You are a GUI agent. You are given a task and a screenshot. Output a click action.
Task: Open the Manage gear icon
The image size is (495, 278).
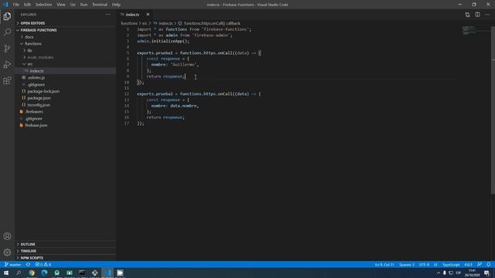coord(7,253)
